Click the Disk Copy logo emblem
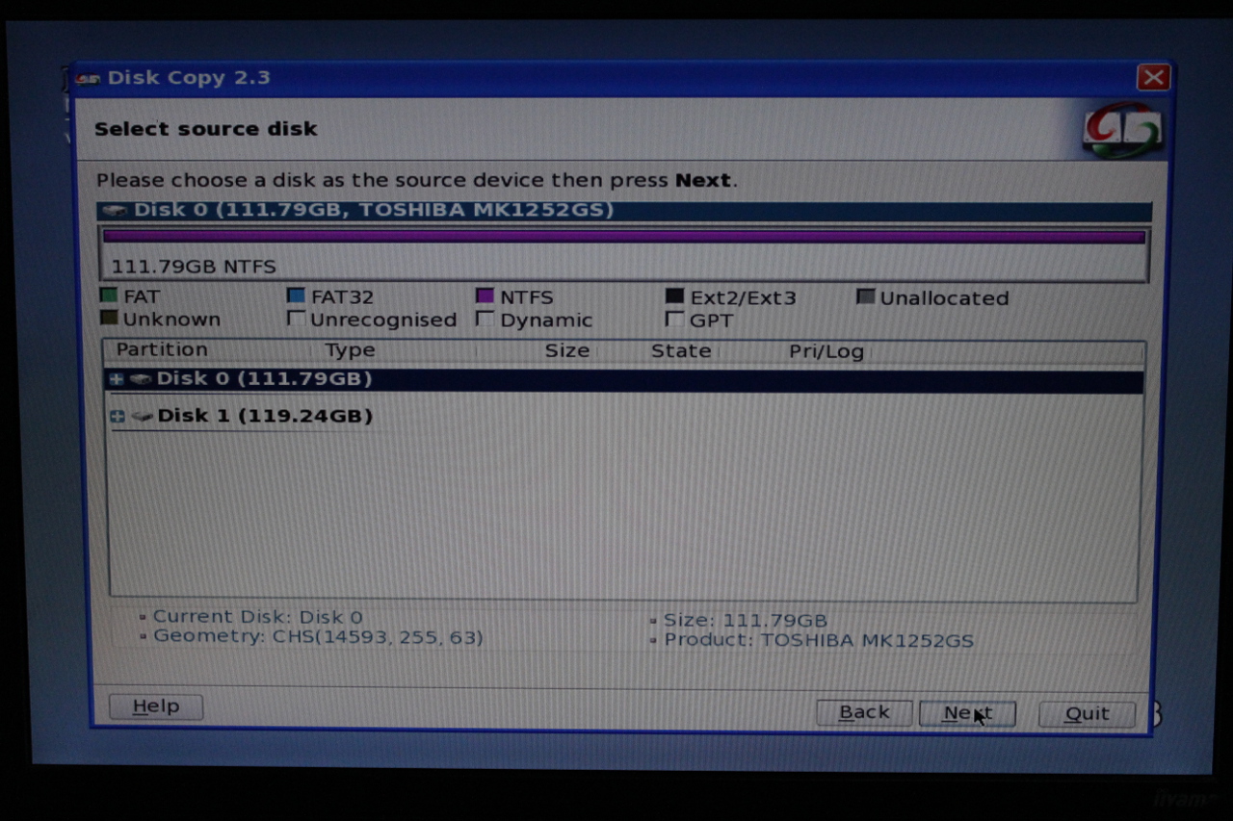The height and width of the screenshot is (821, 1233). click(1122, 130)
